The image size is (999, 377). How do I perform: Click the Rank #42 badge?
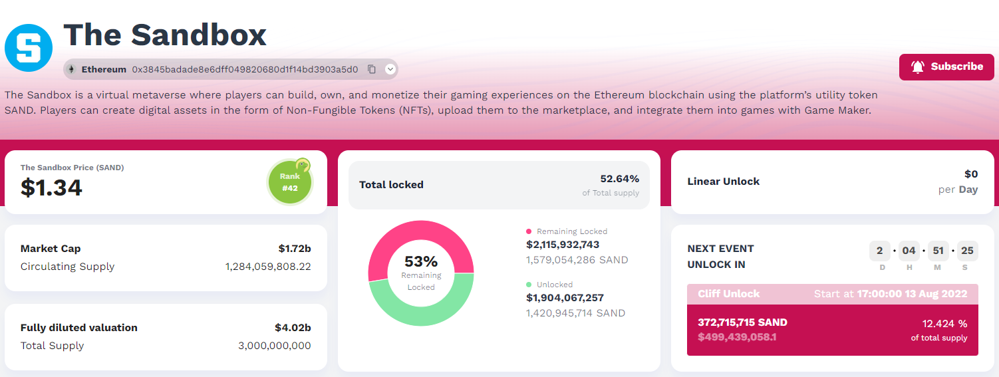(x=289, y=183)
